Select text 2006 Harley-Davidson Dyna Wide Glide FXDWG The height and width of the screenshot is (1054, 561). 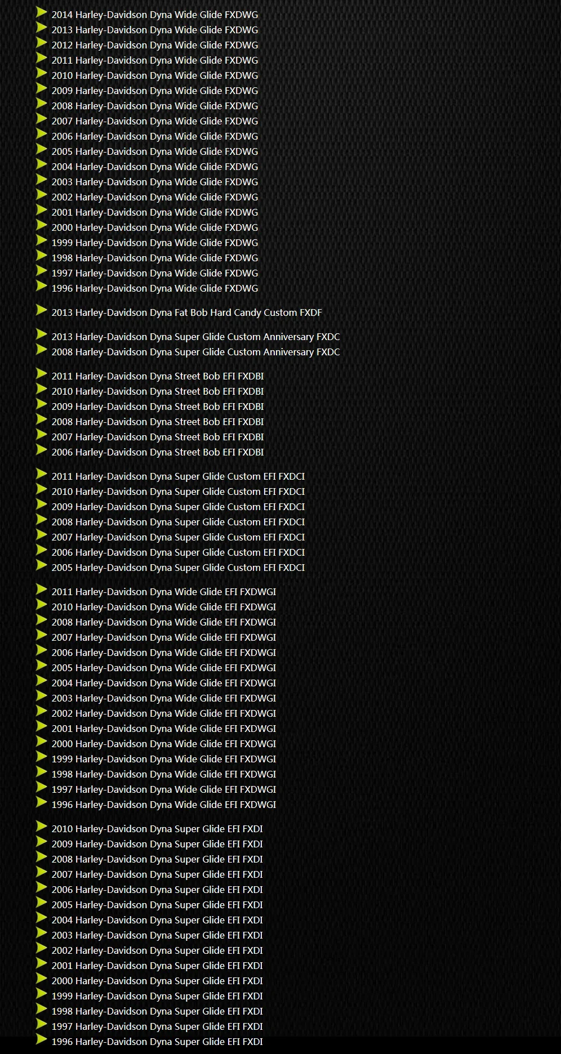[155, 136]
